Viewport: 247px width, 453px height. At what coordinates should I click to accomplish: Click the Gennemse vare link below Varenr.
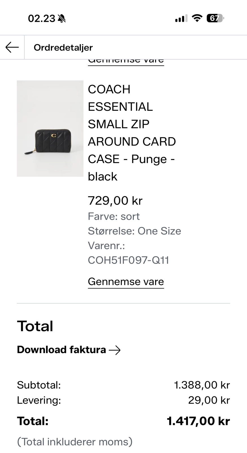click(126, 282)
